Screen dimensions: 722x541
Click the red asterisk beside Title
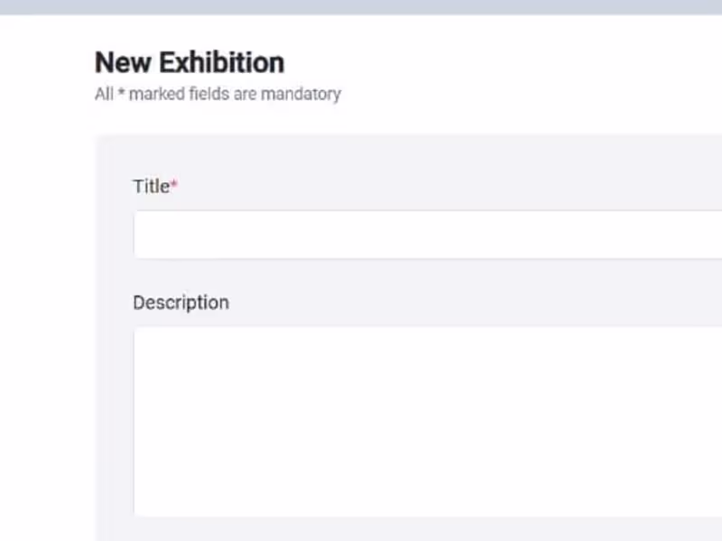175,186
